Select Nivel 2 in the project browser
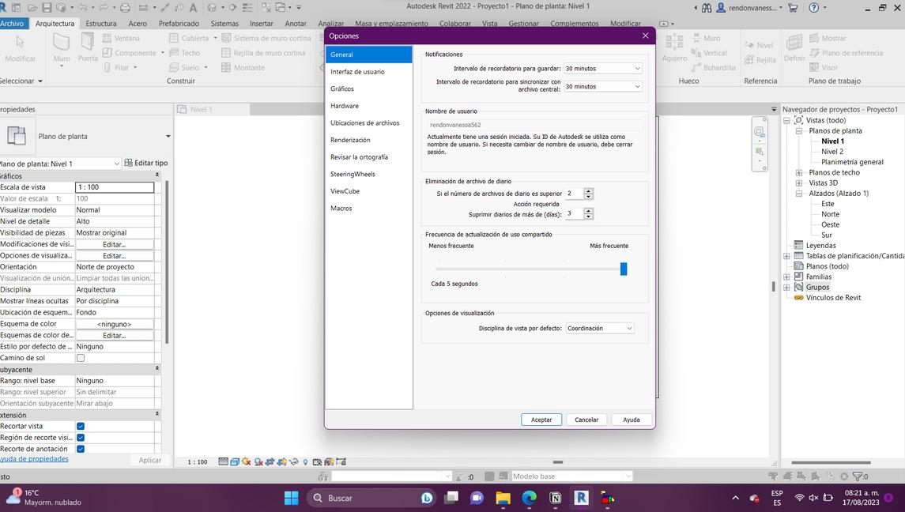Viewport: 905px width, 512px height. coord(832,152)
